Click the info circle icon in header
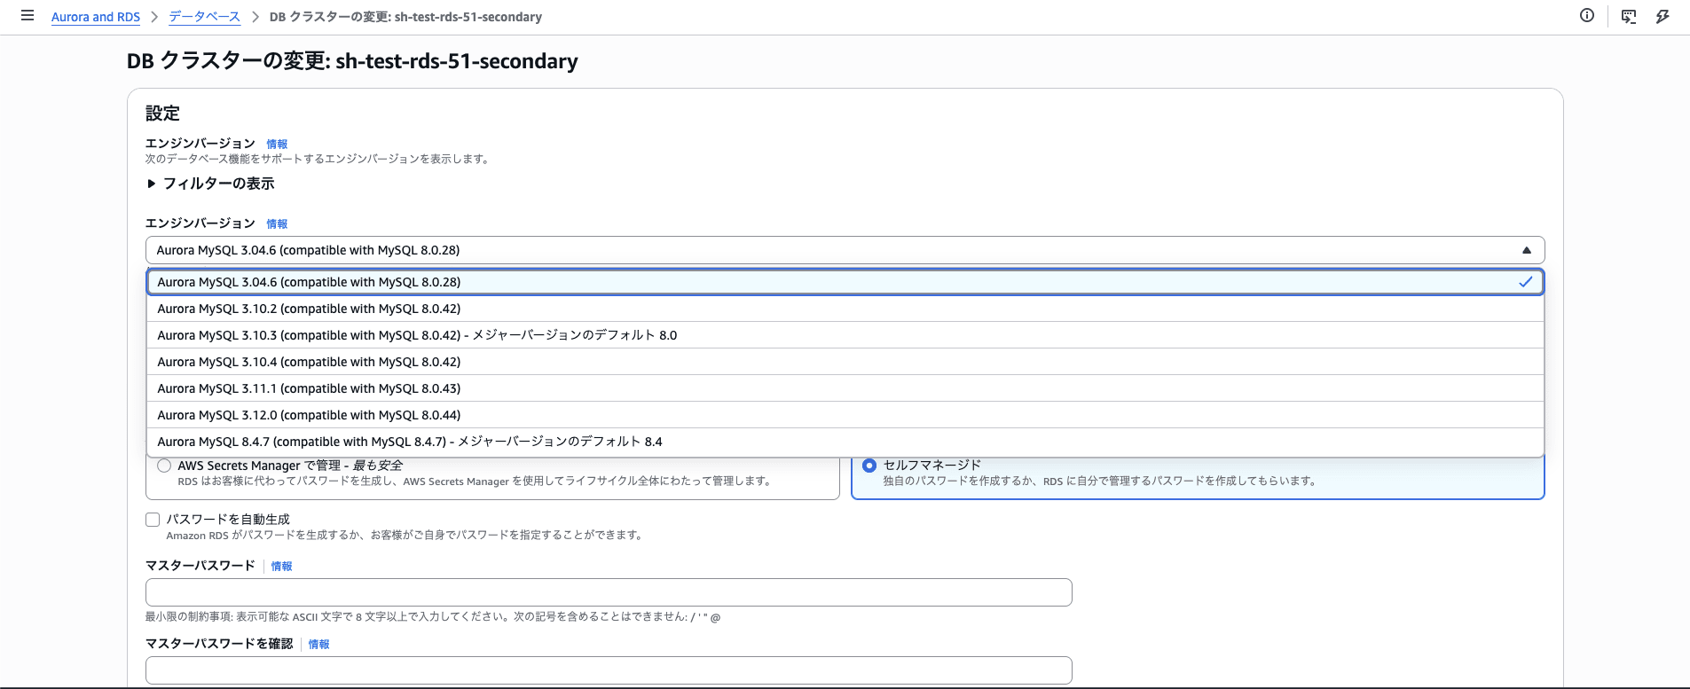The image size is (1690, 689). (1587, 16)
